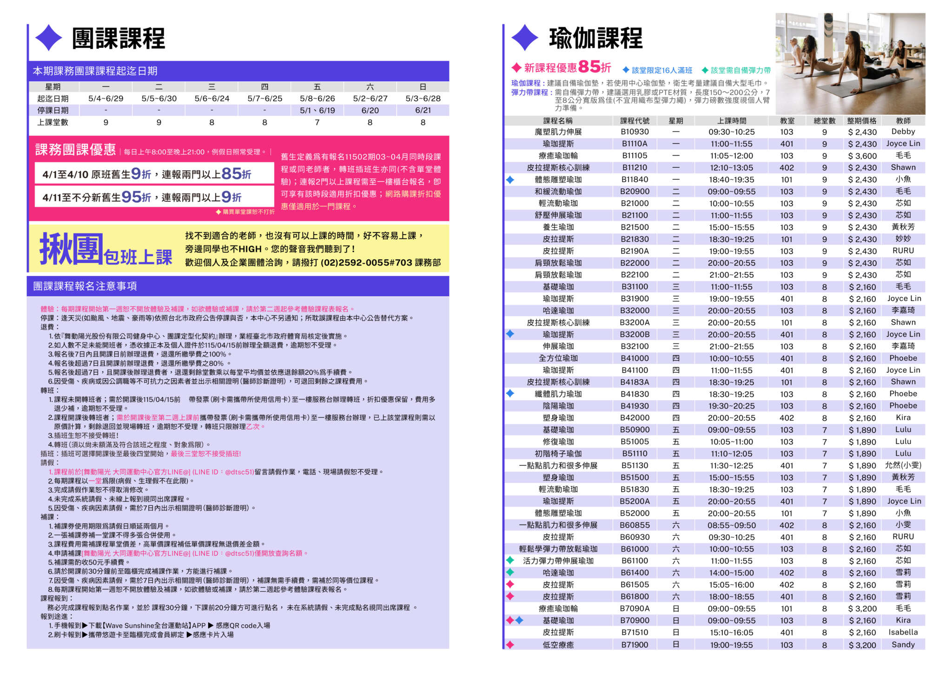Viewport: 952px width, 673px height.
Task: Click the blue diamond beside 纖體肌力瑜珈 B41830
Action: click(510, 394)
